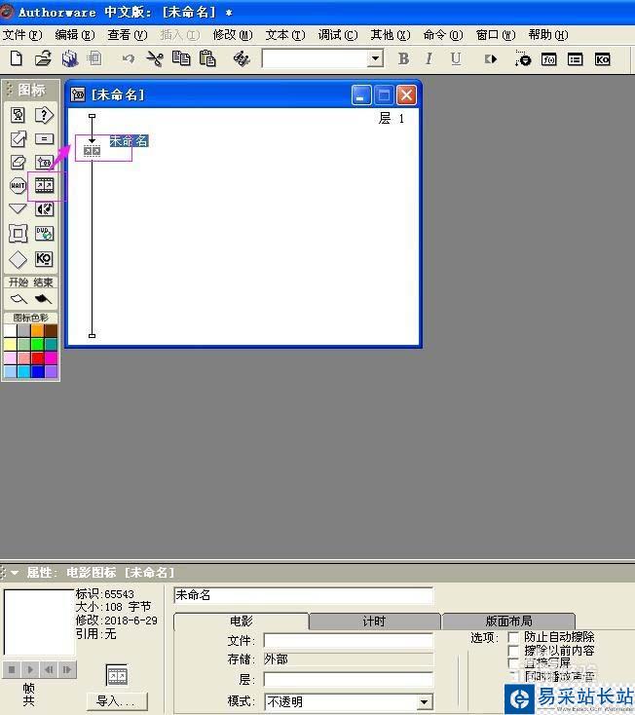This screenshot has width=635, height=715.
Task: Click the New file toolbar icon
Action: point(17,58)
